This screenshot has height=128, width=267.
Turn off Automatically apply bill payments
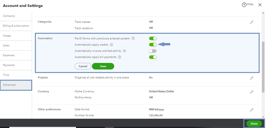click(153, 57)
